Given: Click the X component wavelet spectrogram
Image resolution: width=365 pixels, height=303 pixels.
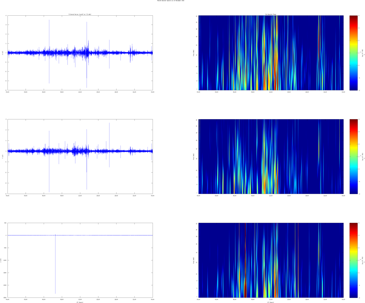Looking at the screenshot, I should click(x=271, y=53).
